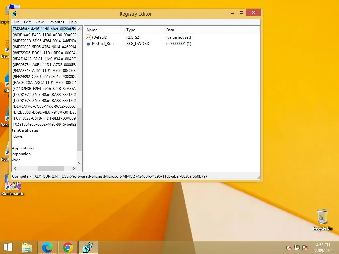Launch Google Chrome from the taskbar
This screenshot has height=254, width=339.
[x=68, y=247]
